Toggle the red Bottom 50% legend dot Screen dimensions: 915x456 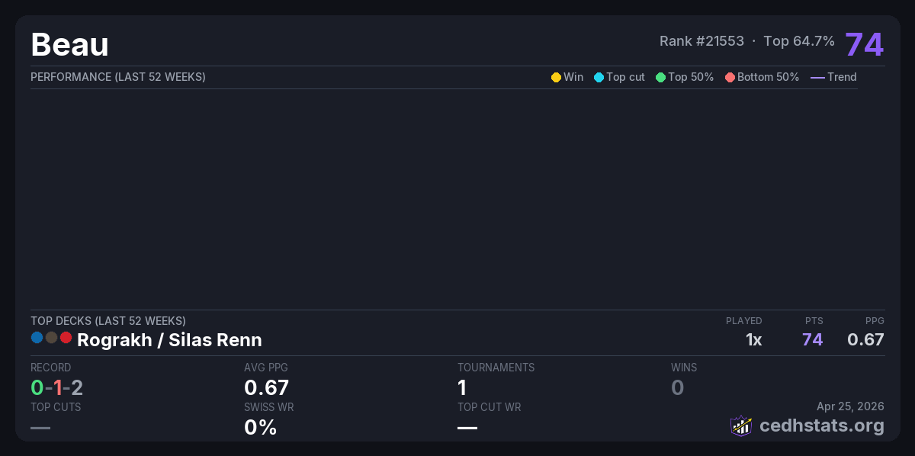click(730, 77)
